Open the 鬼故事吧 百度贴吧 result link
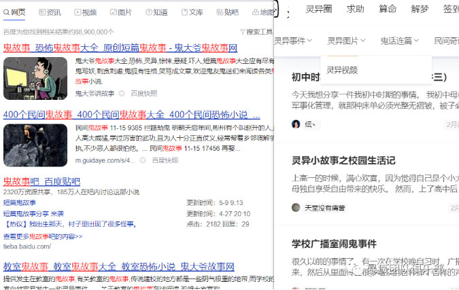The width and height of the screenshot is (459, 290). (x=41, y=181)
